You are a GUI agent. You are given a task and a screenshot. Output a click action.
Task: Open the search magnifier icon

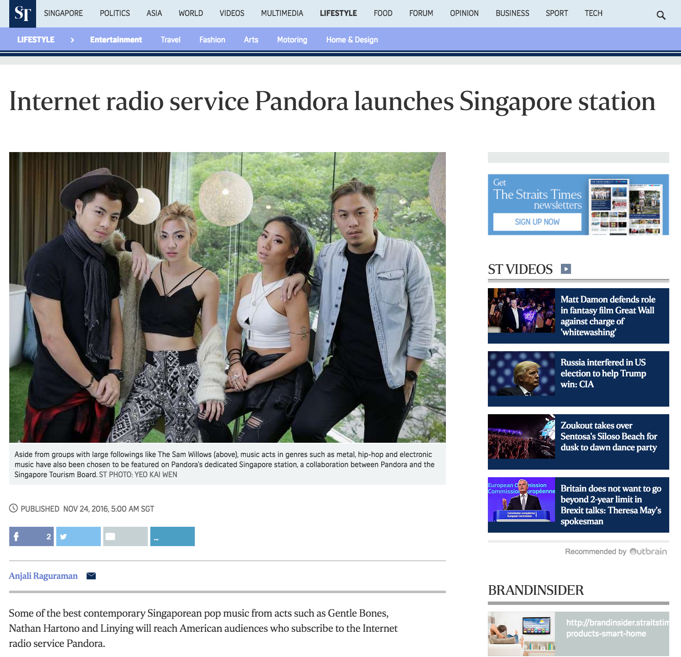coord(661,16)
